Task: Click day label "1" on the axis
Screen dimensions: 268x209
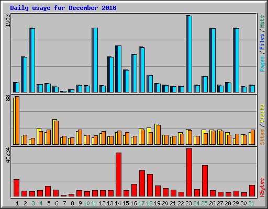Action: [17, 203]
